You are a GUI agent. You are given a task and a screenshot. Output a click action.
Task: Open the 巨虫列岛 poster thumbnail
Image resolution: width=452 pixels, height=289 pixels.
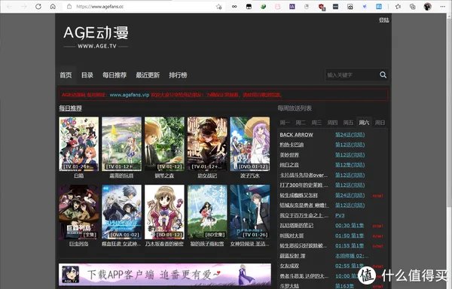click(78, 211)
